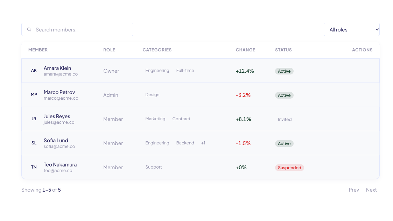Click Amara Klein's Engineering tag

(x=157, y=71)
